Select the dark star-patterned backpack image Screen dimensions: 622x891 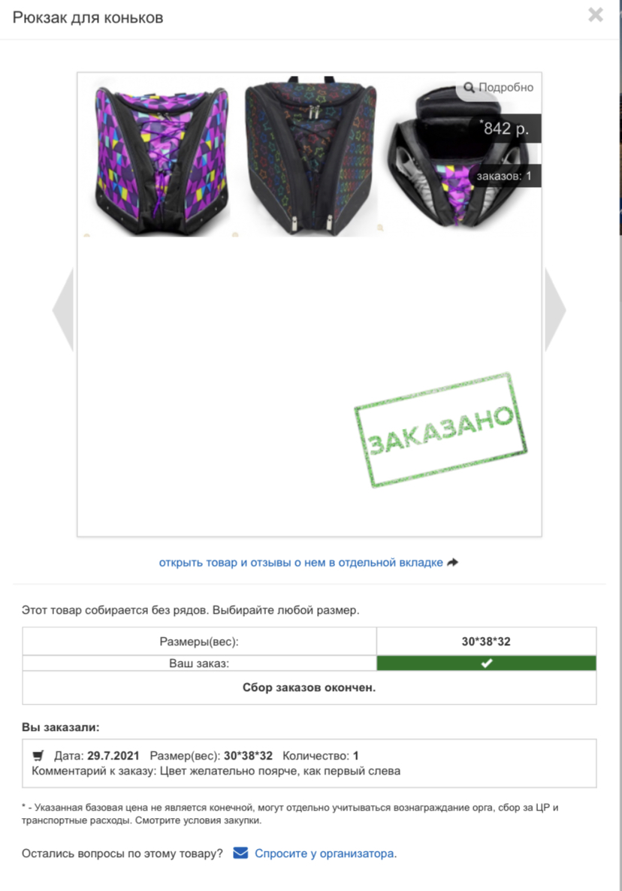(x=310, y=155)
